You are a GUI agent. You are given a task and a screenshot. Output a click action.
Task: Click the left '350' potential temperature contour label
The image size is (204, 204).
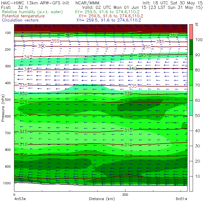click(x=42, y=46)
